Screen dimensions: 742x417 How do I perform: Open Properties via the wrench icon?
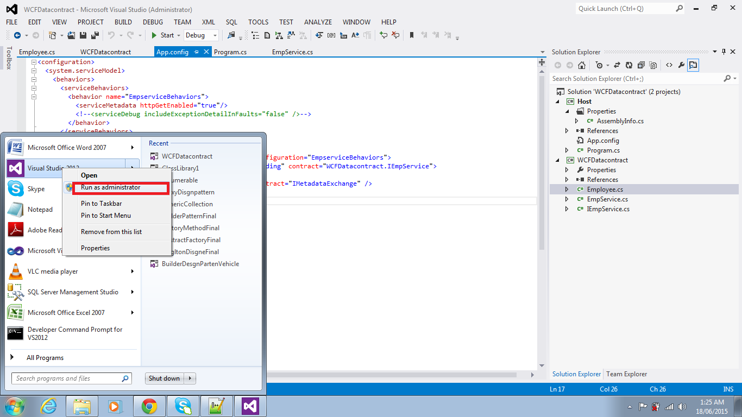click(681, 65)
